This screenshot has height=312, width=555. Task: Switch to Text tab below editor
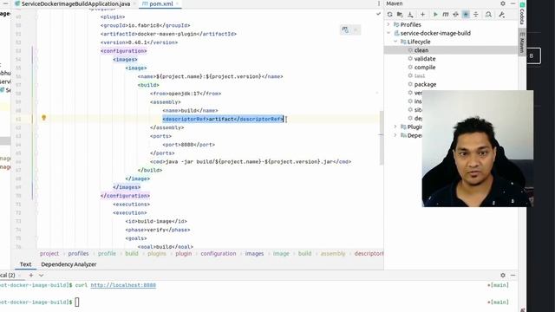click(25, 264)
